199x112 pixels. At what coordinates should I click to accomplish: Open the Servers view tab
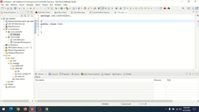pos(76,74)
